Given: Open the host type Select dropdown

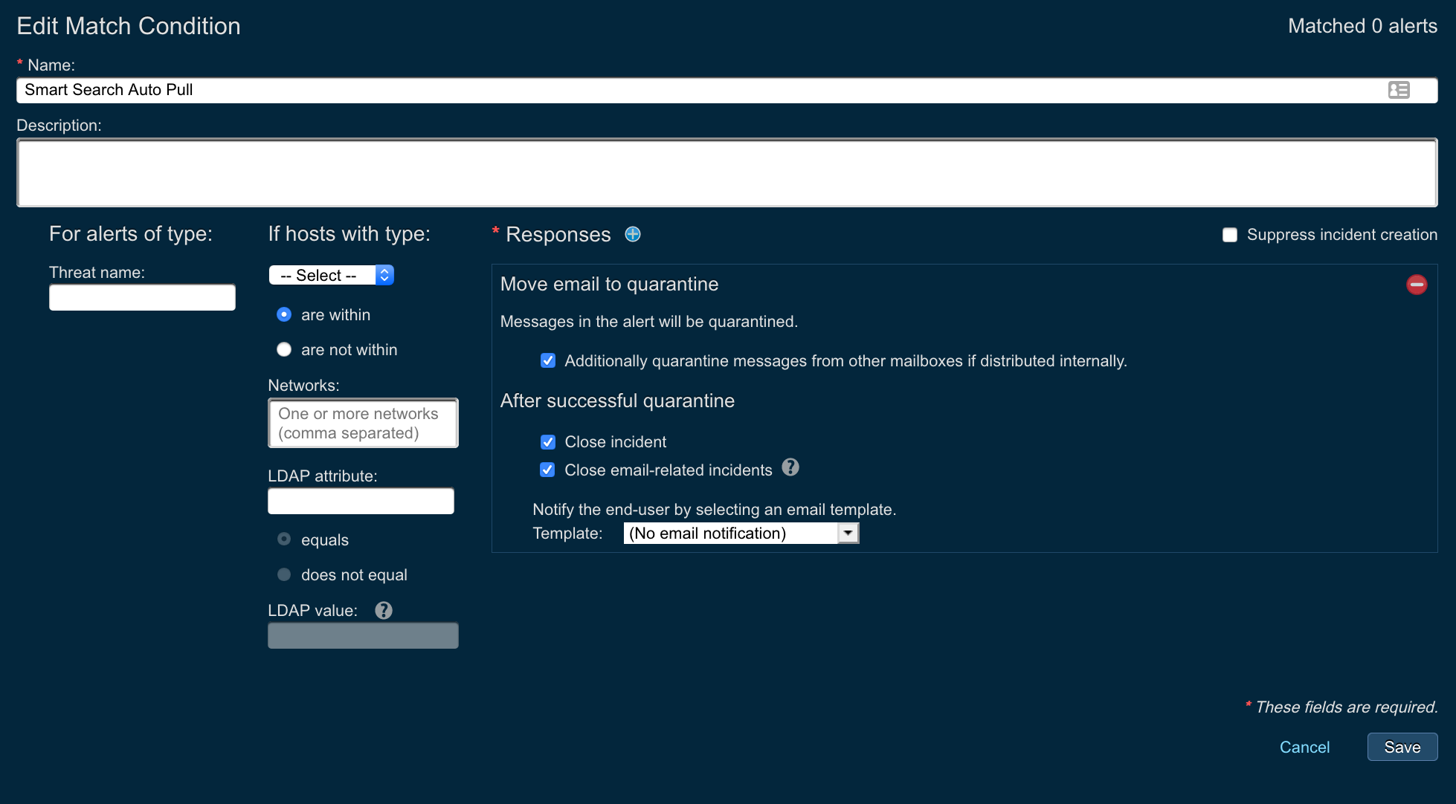Looking at the screenshot, I should [x=331, y=276].
